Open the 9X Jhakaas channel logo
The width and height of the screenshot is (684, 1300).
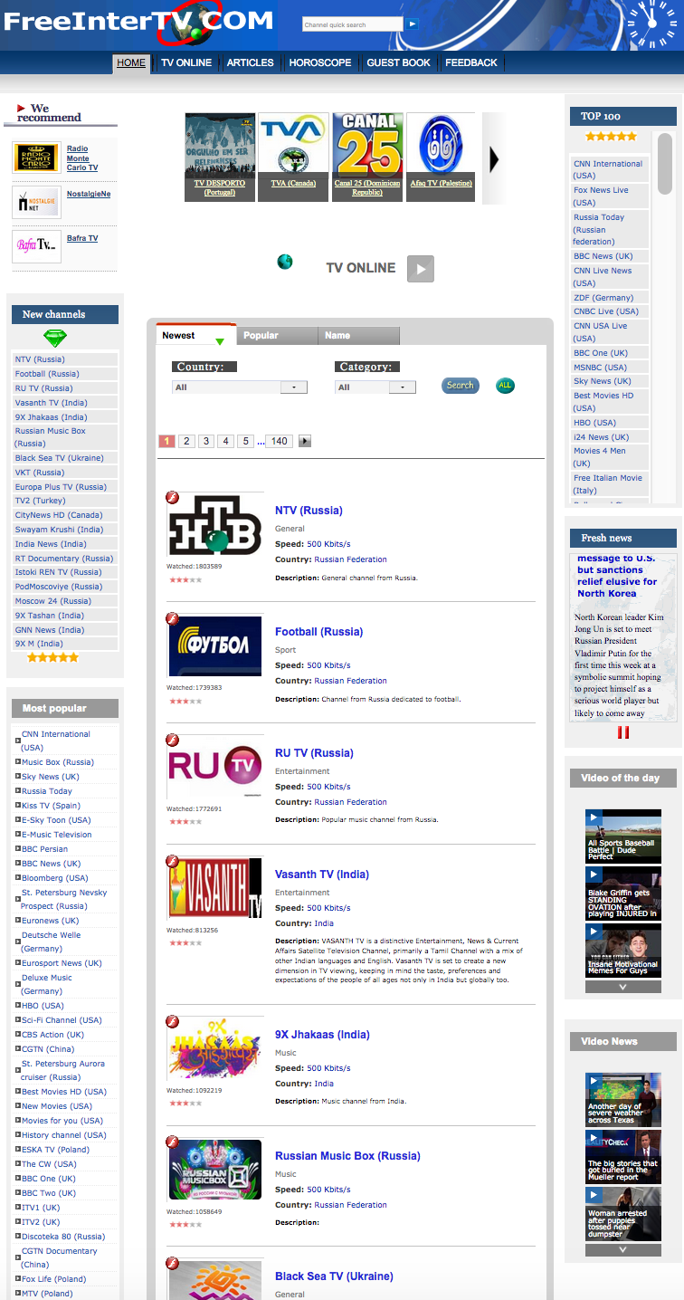(x=215, y=1050)
